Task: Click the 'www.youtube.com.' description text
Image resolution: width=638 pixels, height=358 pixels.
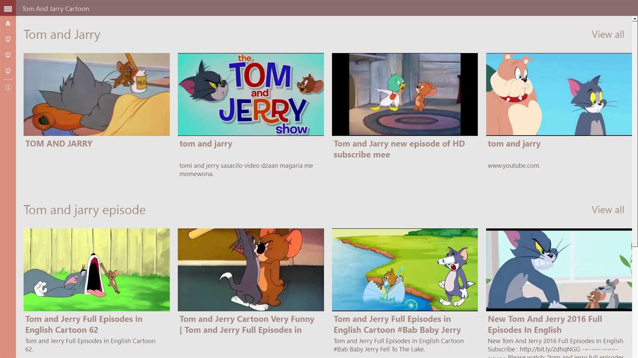Action: click(514, 166)
